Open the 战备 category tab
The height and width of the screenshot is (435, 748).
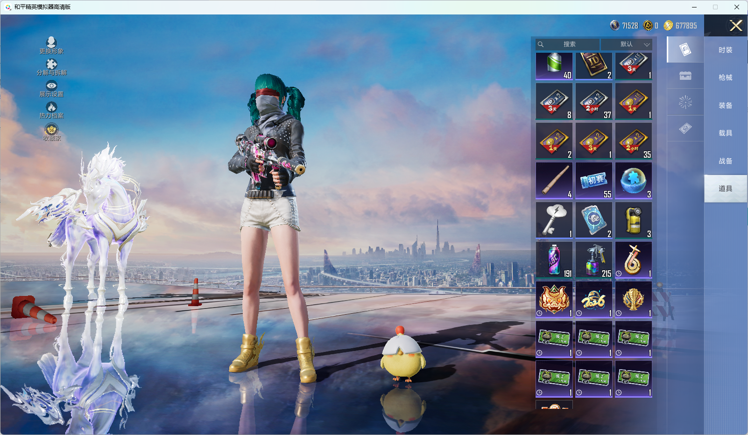(x=725, y=161)
